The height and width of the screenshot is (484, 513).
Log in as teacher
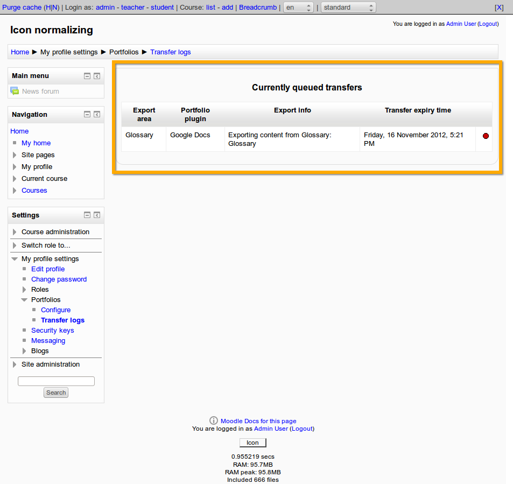click(132, 7)
